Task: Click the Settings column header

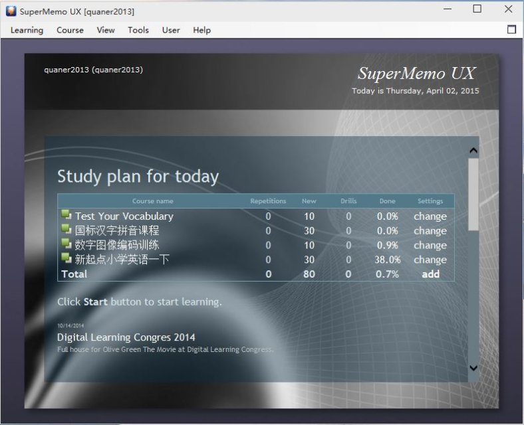Action: (430, 201)
